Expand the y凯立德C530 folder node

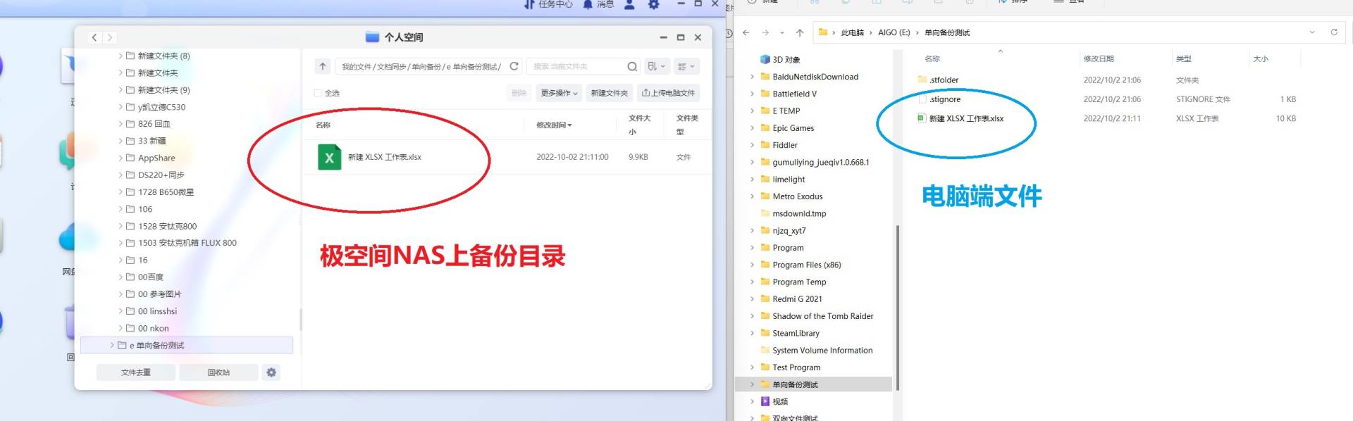tap(121, 107)
